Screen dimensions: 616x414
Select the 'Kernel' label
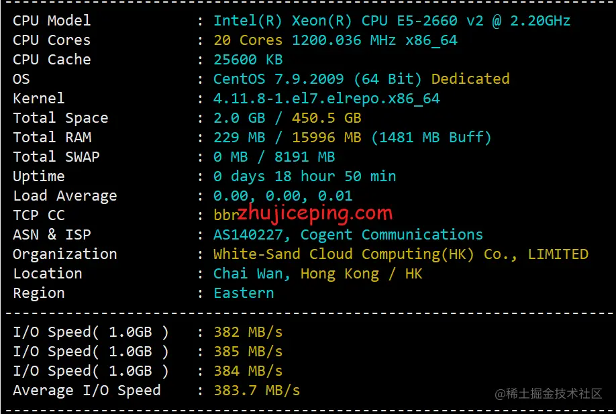tap(38, 98)
